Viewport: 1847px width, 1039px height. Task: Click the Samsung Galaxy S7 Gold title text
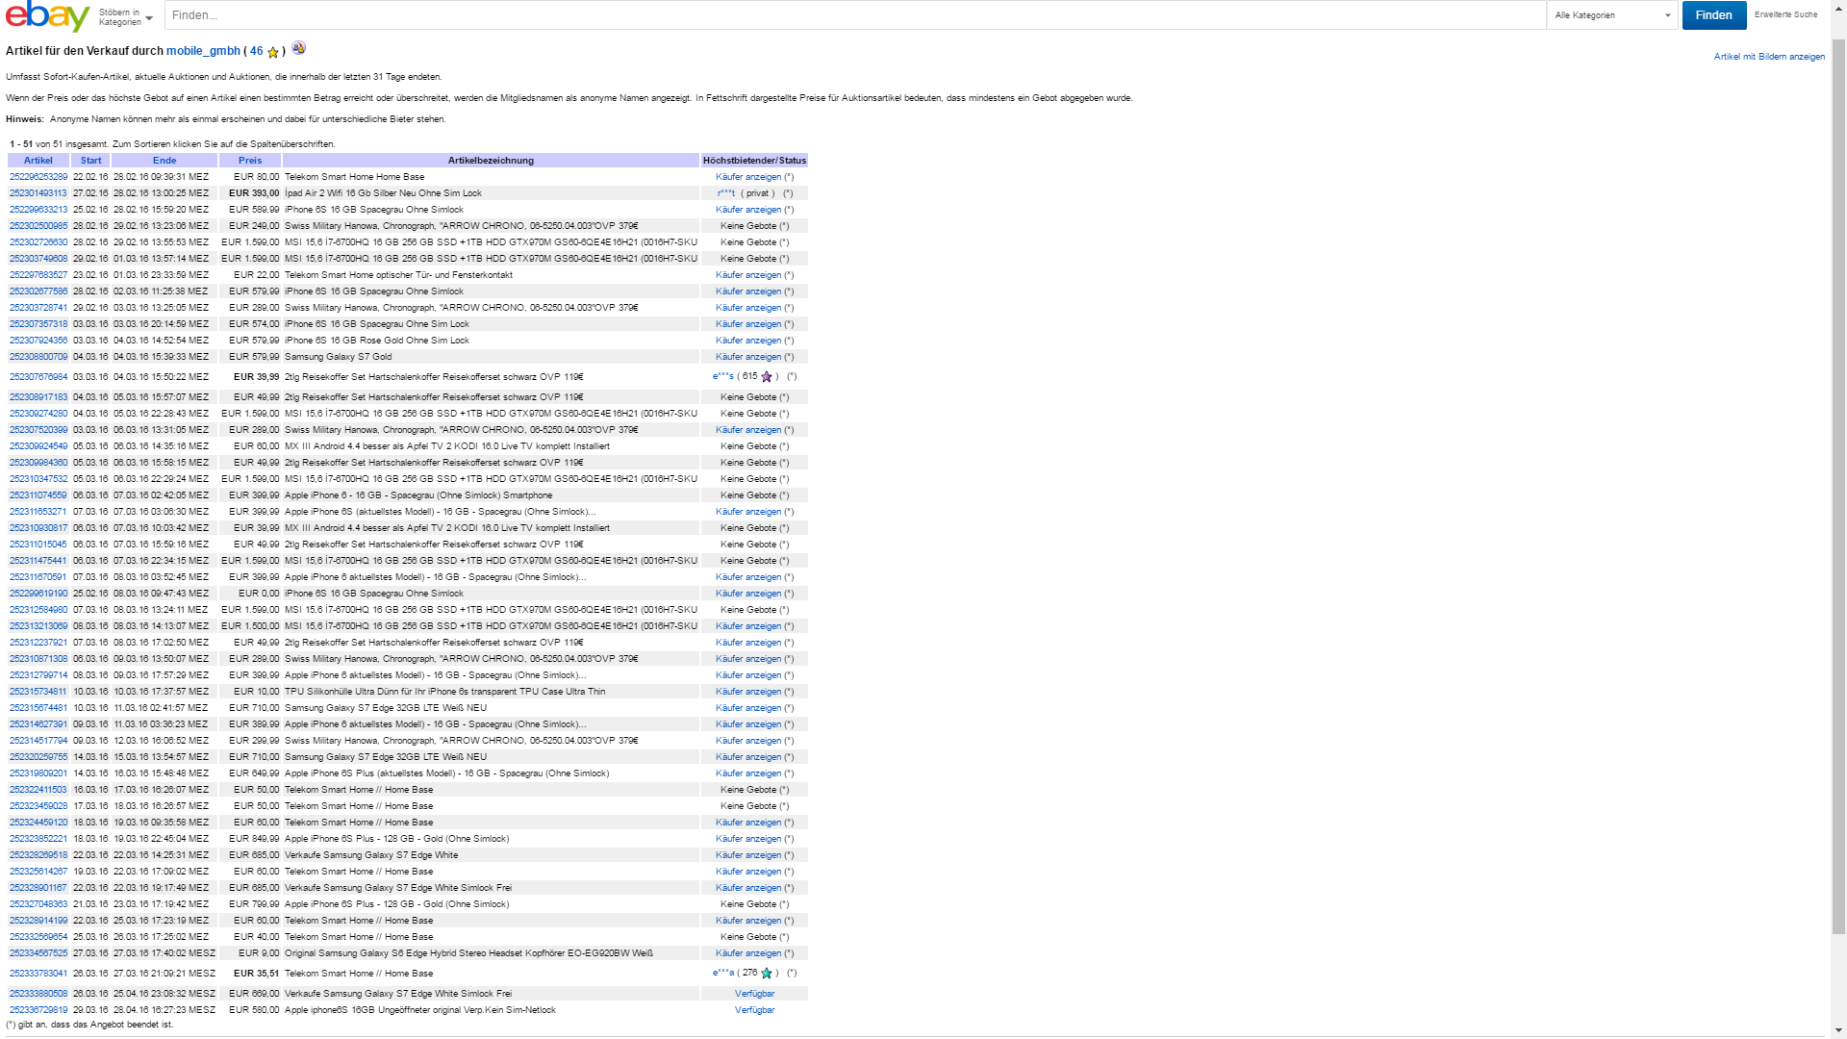click(338, 357)
